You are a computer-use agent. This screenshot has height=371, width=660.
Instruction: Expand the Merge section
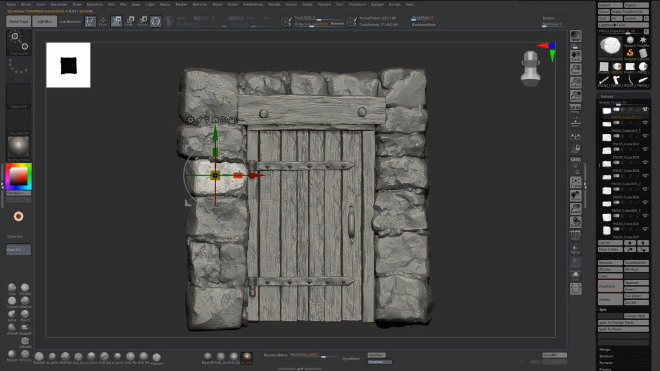(x=605, y=350)
